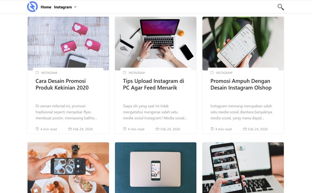The width and height of the screenshot is (312, 193).
Task: Click calendar icon on Tips Upload card
Action: (158, 129)
